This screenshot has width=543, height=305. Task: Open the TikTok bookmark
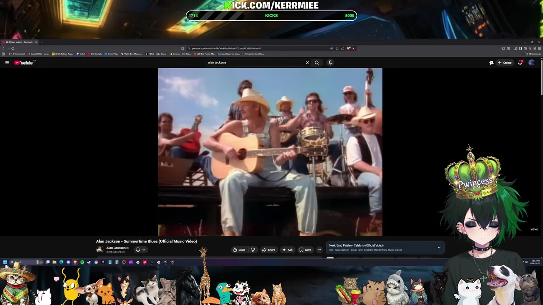coord(155,54)
